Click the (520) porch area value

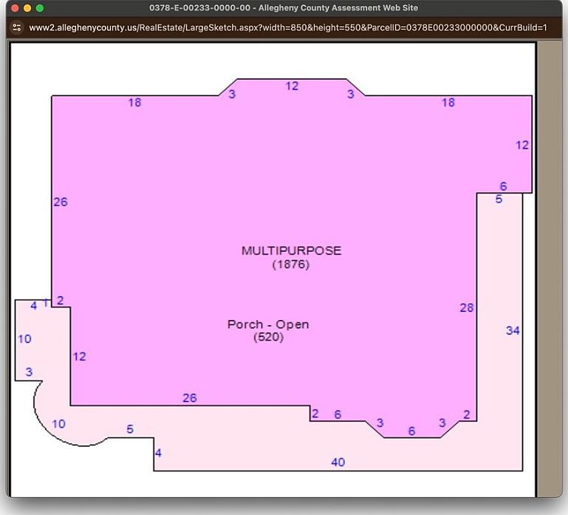coord(268,337)
